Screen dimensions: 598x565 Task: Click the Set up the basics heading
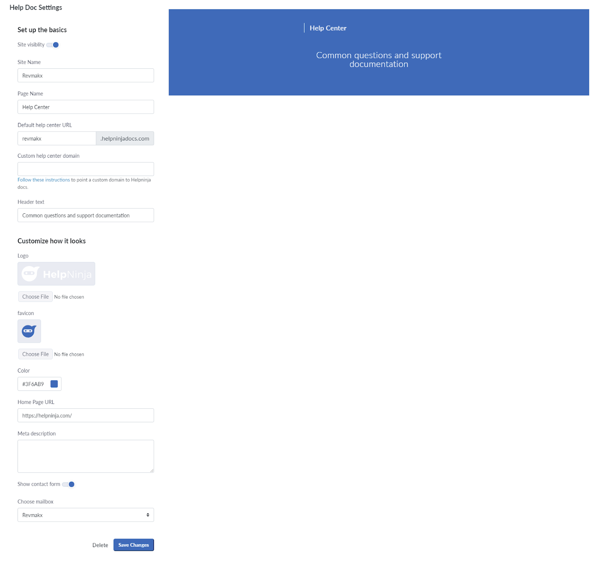(x=42, y=30)
